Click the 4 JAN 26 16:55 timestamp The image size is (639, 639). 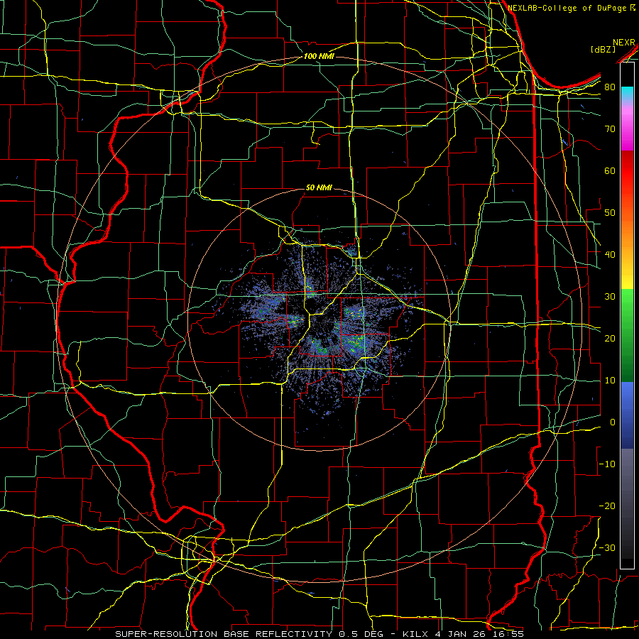[x=478, y=634]
